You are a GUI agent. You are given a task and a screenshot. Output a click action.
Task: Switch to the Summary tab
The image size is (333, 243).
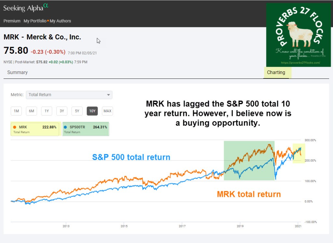tap(18, 72)
